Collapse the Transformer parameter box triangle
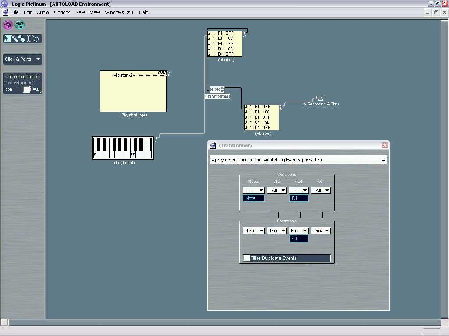Image resolution: width=449 pixels, height=336 pixels. pyautogui.click(x=7, y=77)
